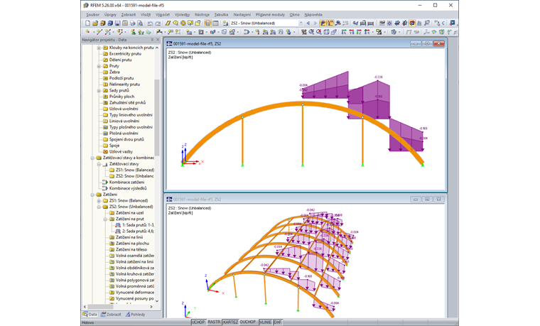Collapse Zatěžovací stavy a kombinace node
This screenshot has height=326, width=540.
(x=92, y=158)
